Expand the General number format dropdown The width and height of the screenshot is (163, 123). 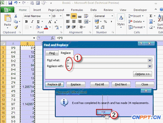tap(112, 16)
